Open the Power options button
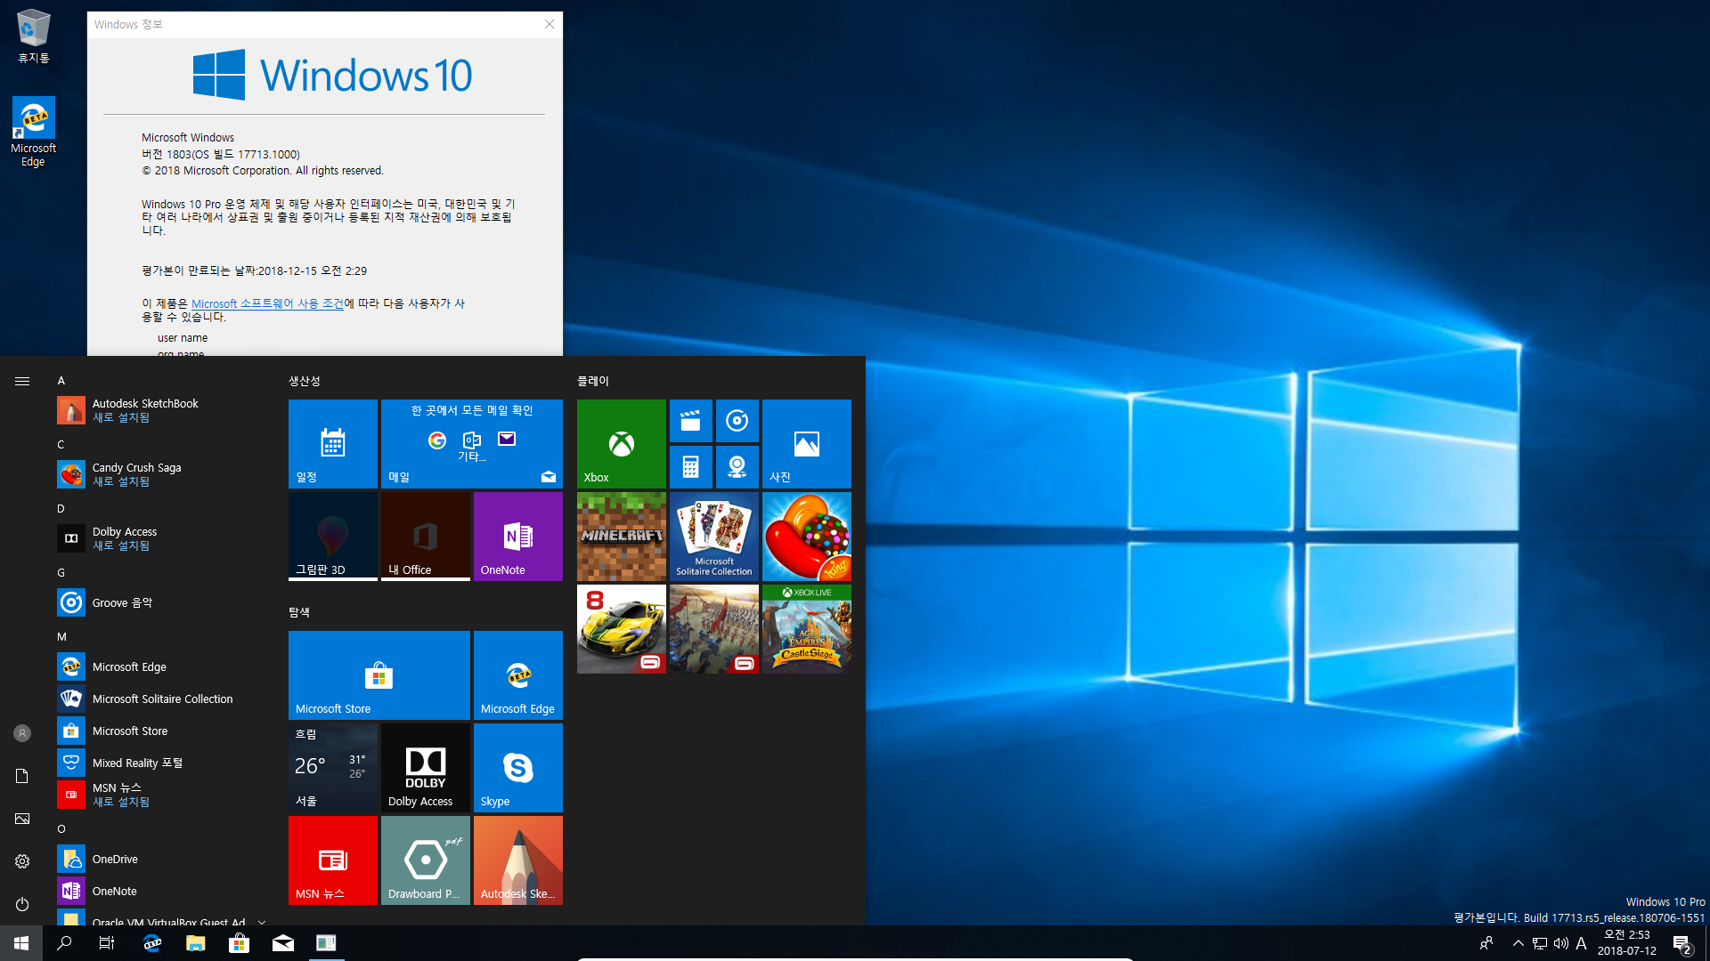Image resolution: width=1710 pixels, height=961 pixels. point(22,904)
